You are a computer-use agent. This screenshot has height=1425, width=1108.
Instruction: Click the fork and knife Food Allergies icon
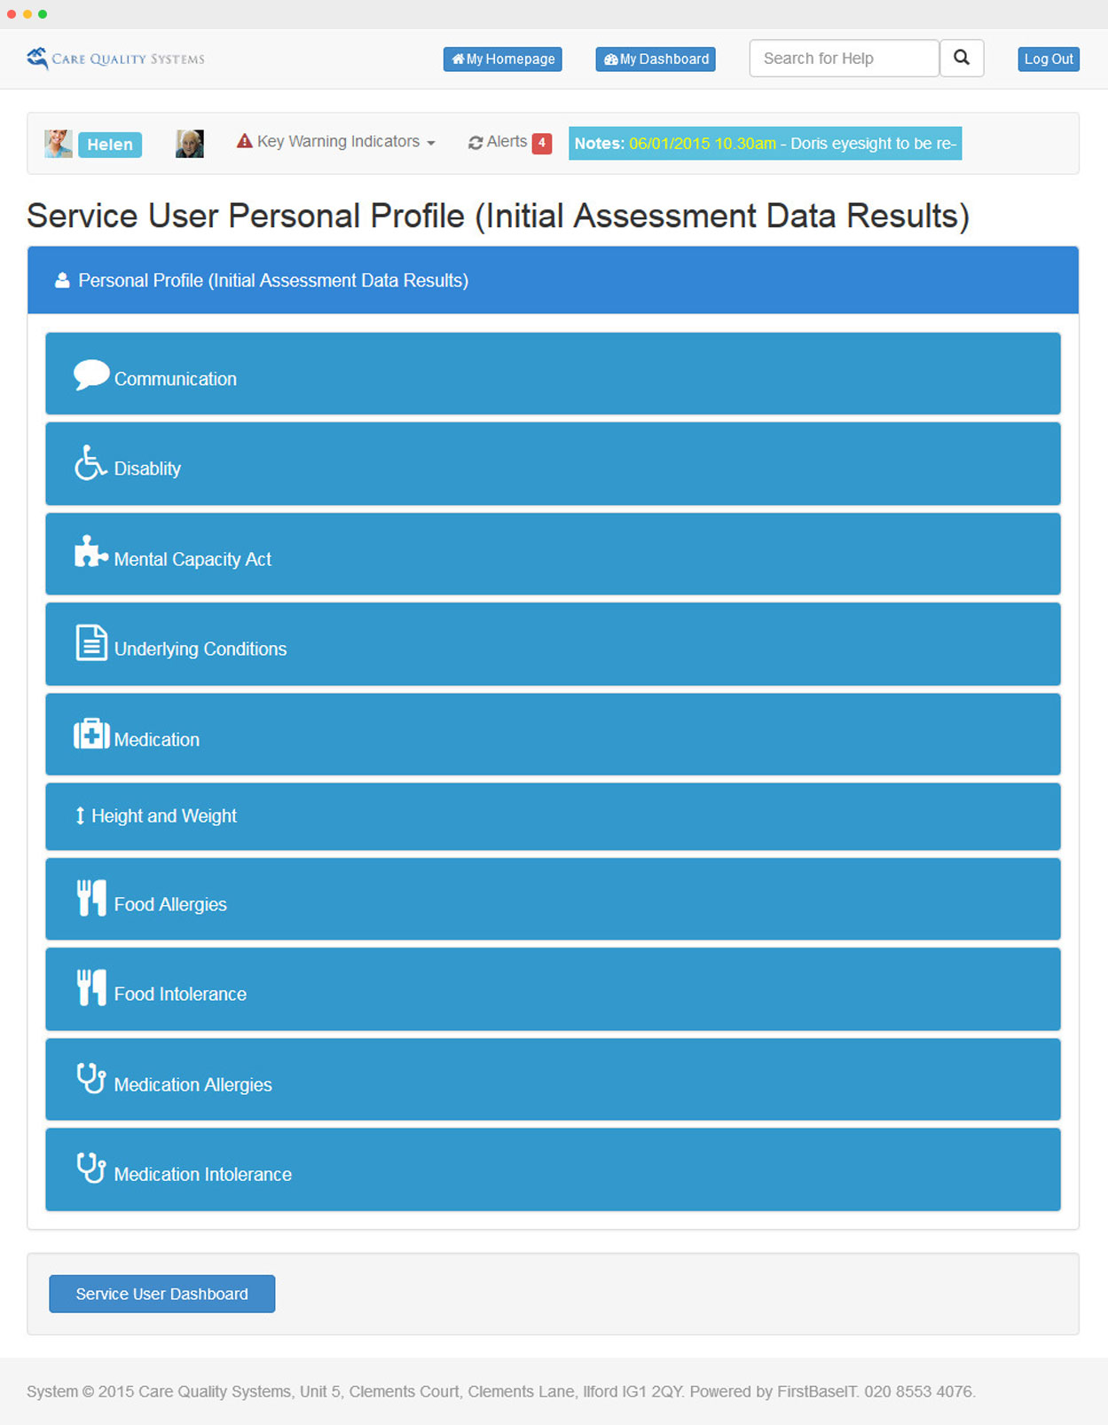click(x=91, y=898)
